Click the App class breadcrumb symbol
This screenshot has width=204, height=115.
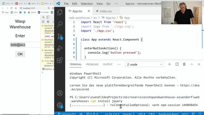pos(125,18)
